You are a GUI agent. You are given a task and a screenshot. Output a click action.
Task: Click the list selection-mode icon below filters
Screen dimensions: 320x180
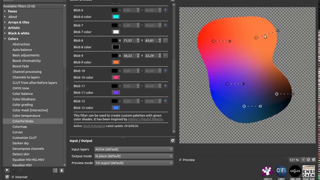coord(55,170)
